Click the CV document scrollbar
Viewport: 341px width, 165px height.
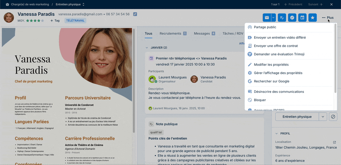(x=134, y=81)
